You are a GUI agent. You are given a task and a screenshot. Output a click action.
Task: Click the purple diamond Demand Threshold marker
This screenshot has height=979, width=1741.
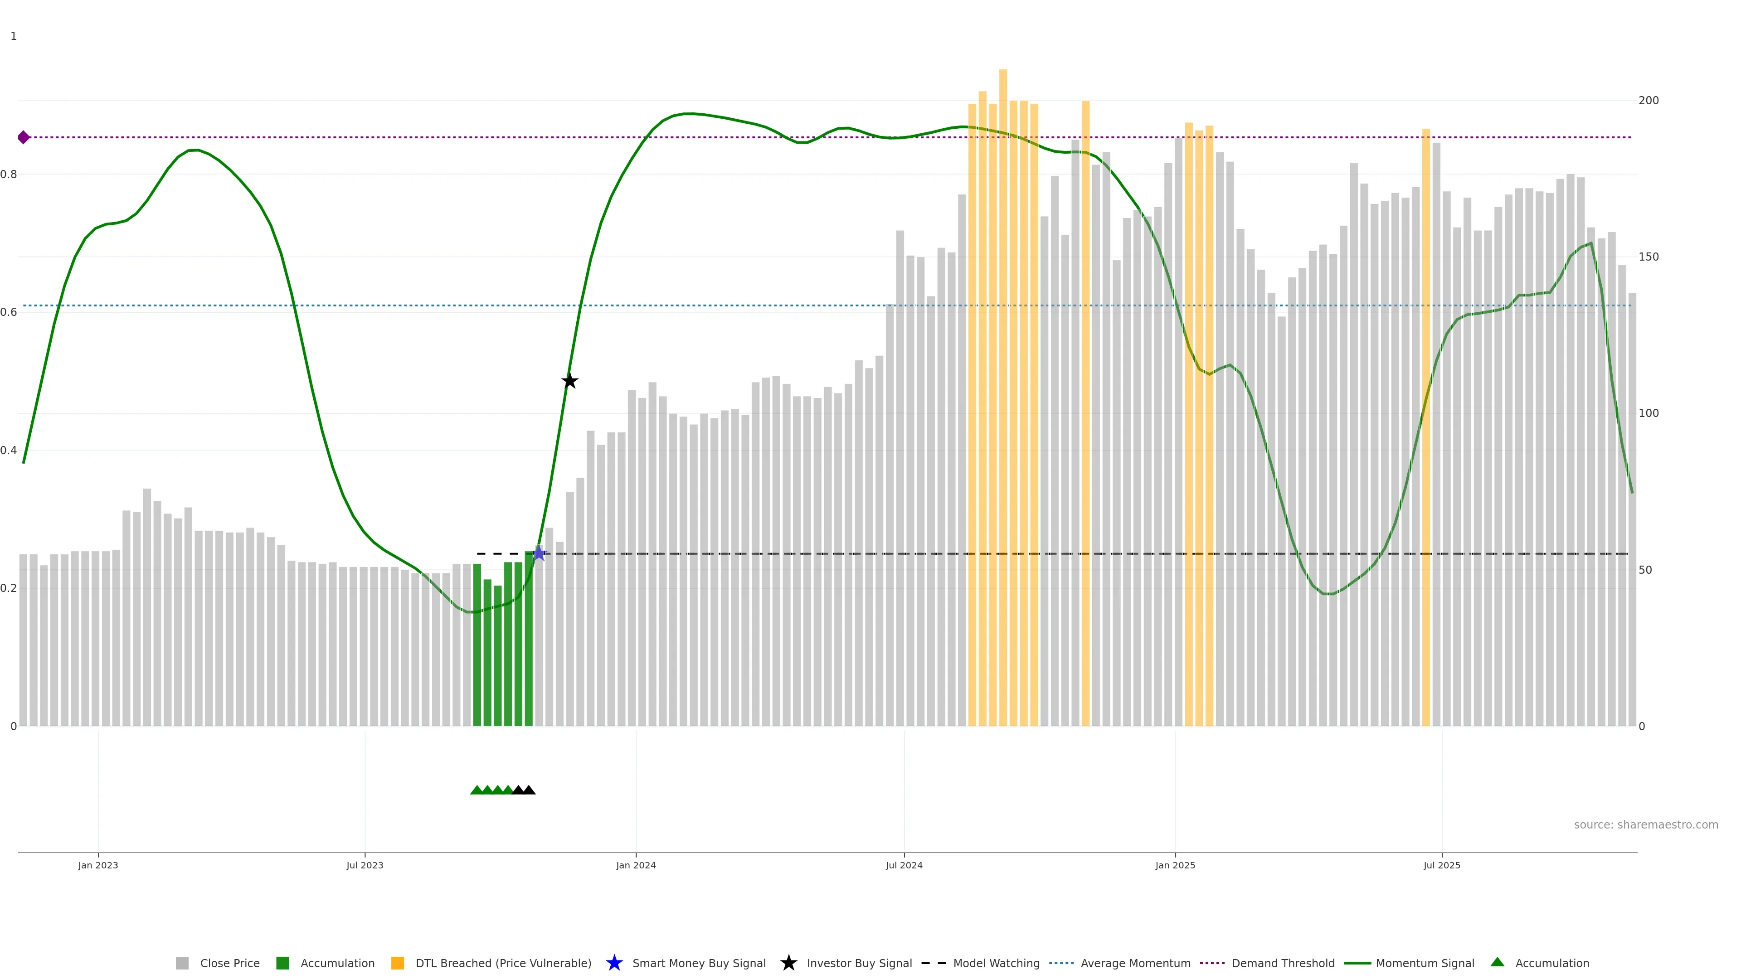pyautogui.click(x=24, y=138)
